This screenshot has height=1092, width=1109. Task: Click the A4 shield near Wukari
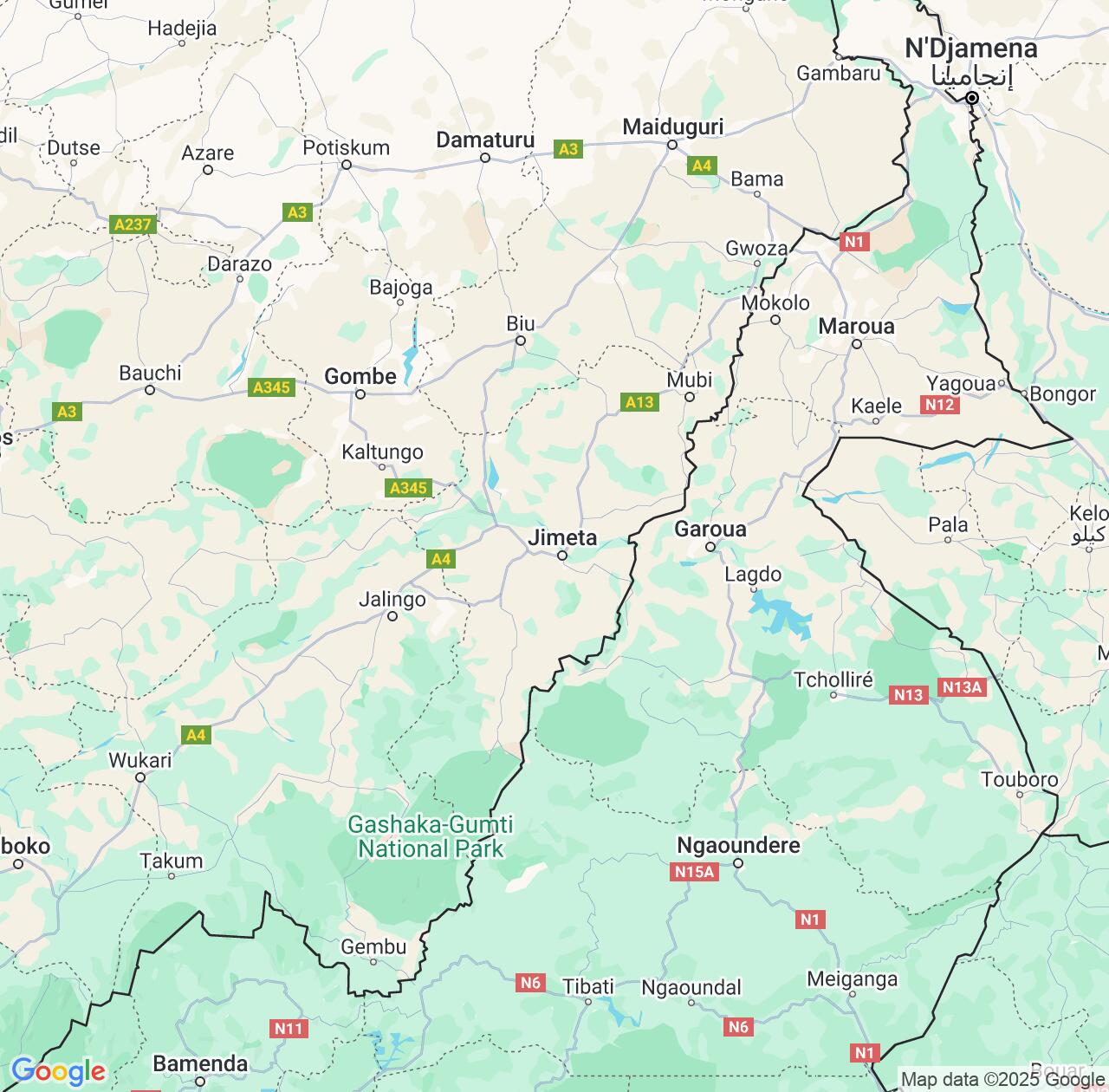pyautogui.click(x=197, y=735)
